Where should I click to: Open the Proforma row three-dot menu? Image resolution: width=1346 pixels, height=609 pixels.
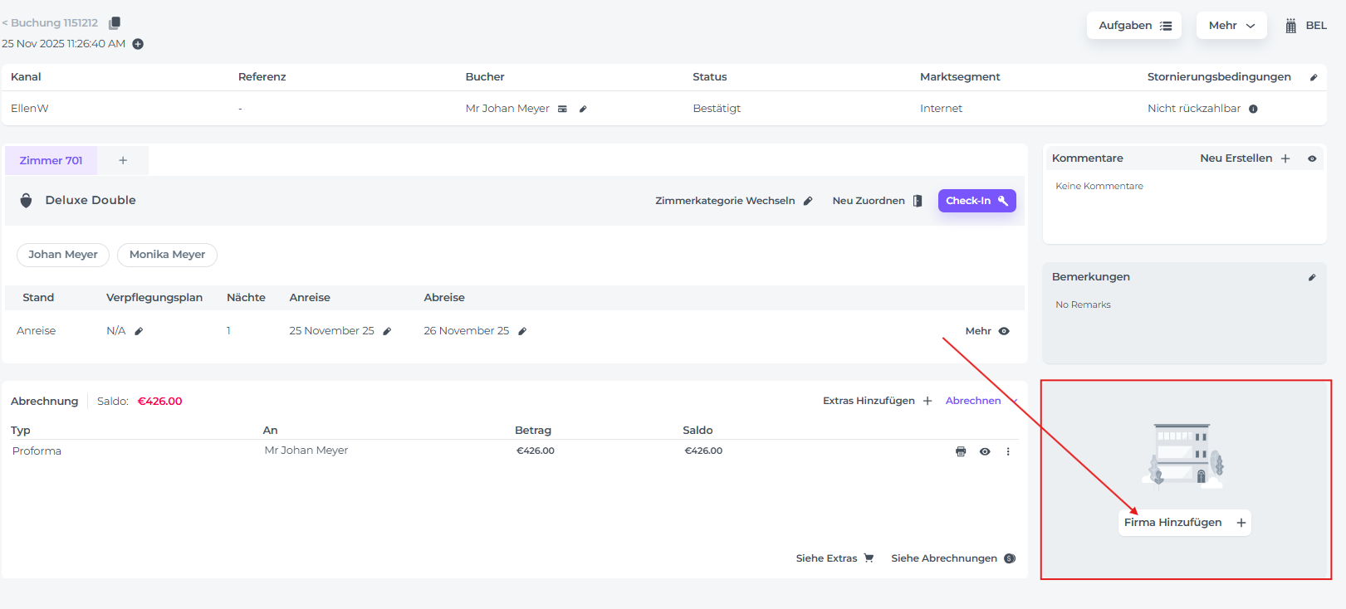(x=1008, y=451)
